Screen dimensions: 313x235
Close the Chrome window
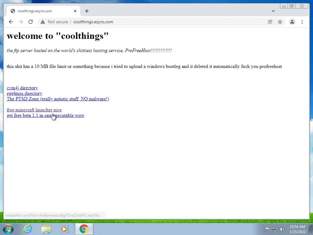tap(302, 6)
